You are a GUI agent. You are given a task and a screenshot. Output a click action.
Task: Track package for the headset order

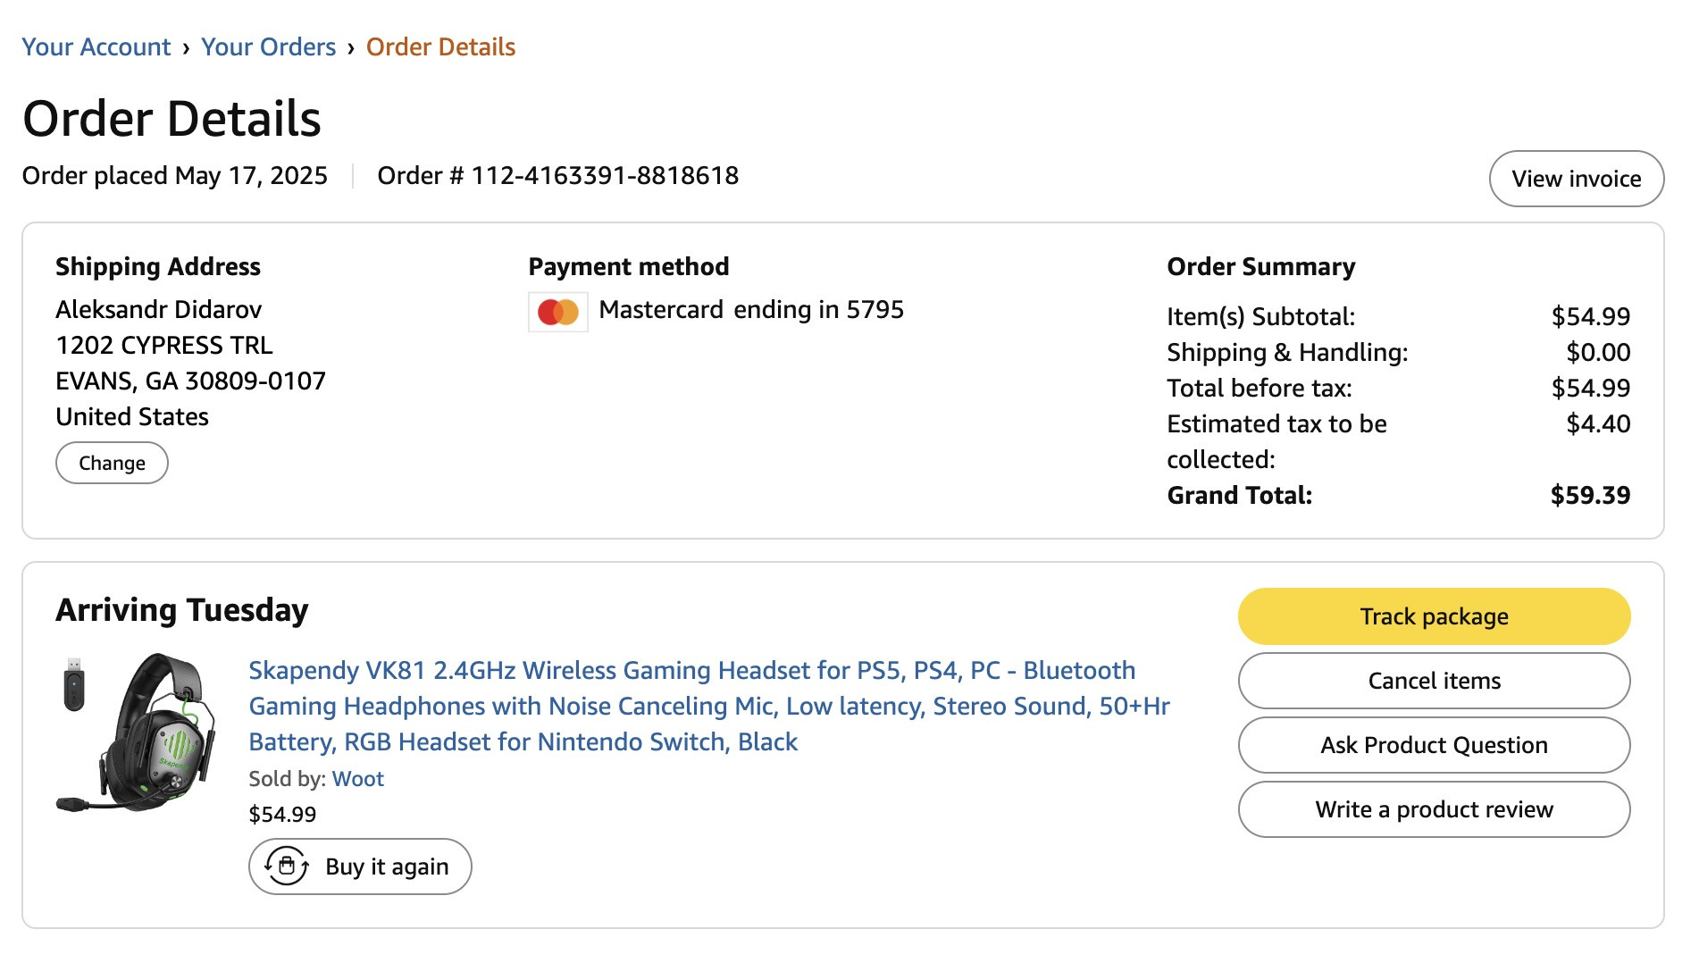click(x=1434, y=616)
